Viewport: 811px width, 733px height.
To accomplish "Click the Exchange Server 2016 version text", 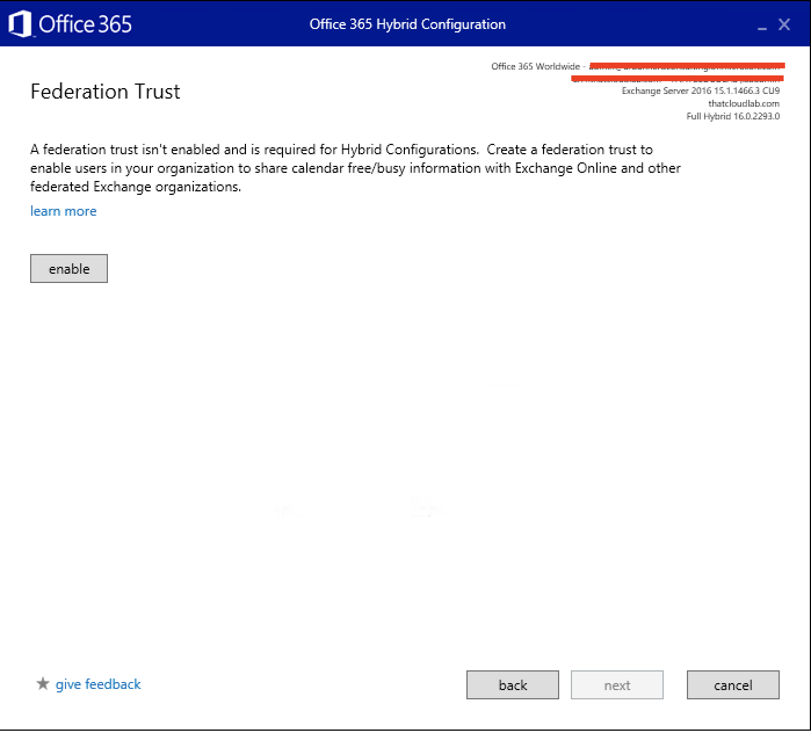I will coord(700,91).
